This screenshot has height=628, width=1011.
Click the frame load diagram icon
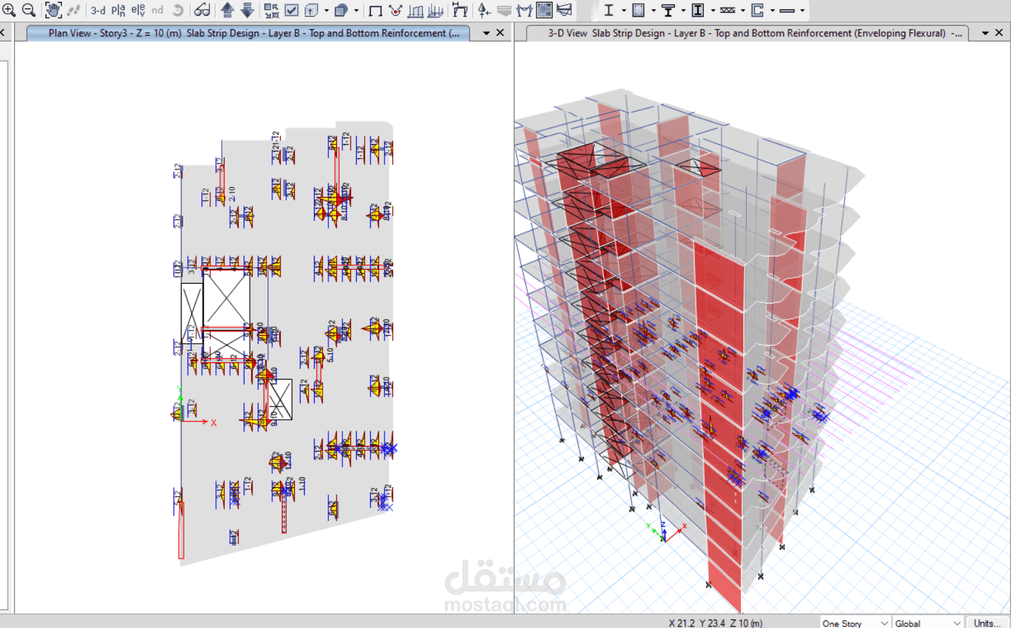tap(416, 10)
